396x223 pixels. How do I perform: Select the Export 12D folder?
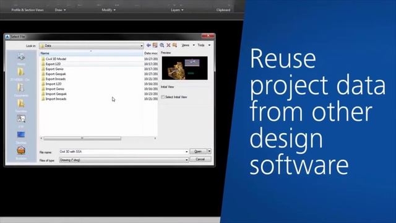point(51,64)
